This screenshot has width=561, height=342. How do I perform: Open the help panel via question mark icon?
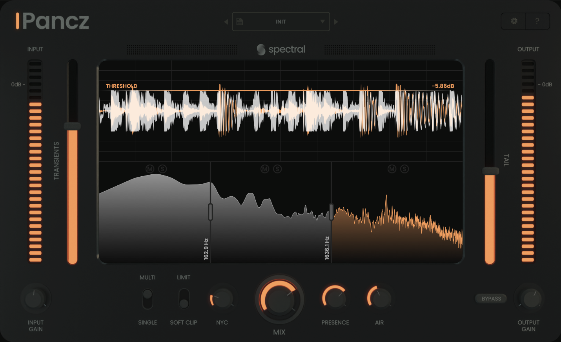[x=537, y=21]
